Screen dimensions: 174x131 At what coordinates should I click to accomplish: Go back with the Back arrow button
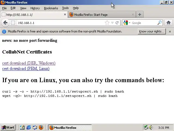pyautogui.click(x=5, y=23)
